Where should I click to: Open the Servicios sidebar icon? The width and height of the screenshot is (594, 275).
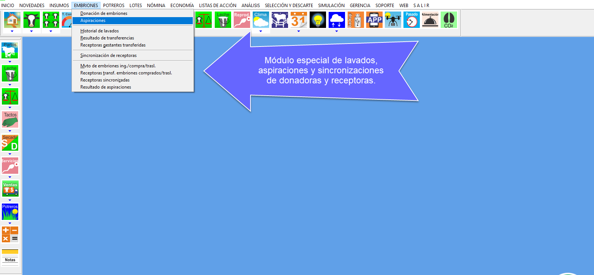[x=10, y=166]
